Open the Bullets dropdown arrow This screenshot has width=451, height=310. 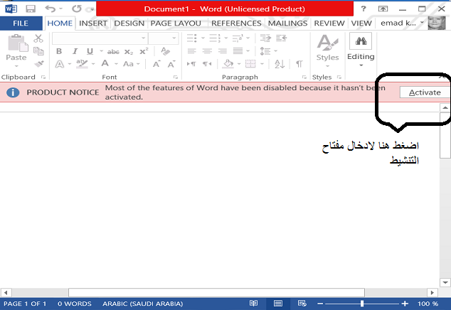point(203,38)
